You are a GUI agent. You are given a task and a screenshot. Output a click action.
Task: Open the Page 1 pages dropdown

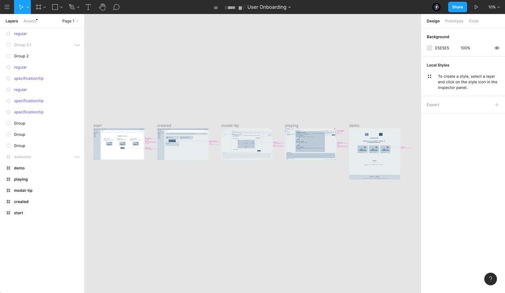[70, 21]
